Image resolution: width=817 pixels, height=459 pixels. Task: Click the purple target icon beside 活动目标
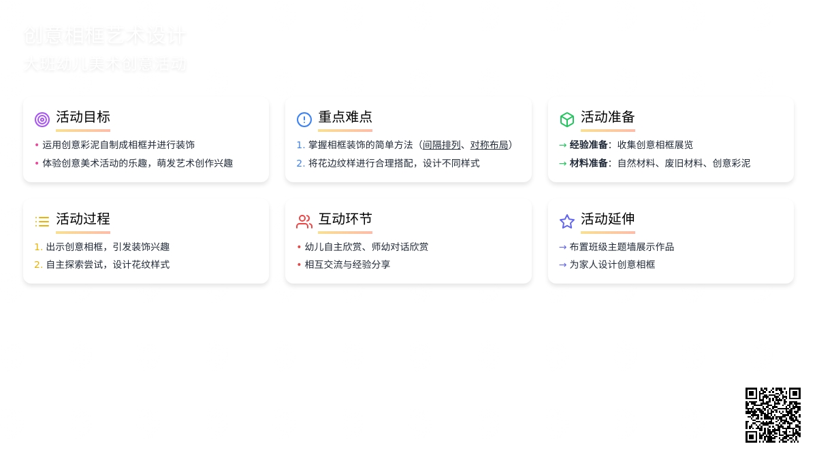tap(42, 120)
